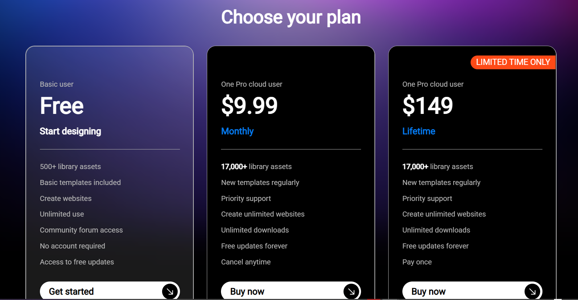Viewport: 578px width, 300px height.
Task: Click the $149 price
Action: click(x=427, y=106)
